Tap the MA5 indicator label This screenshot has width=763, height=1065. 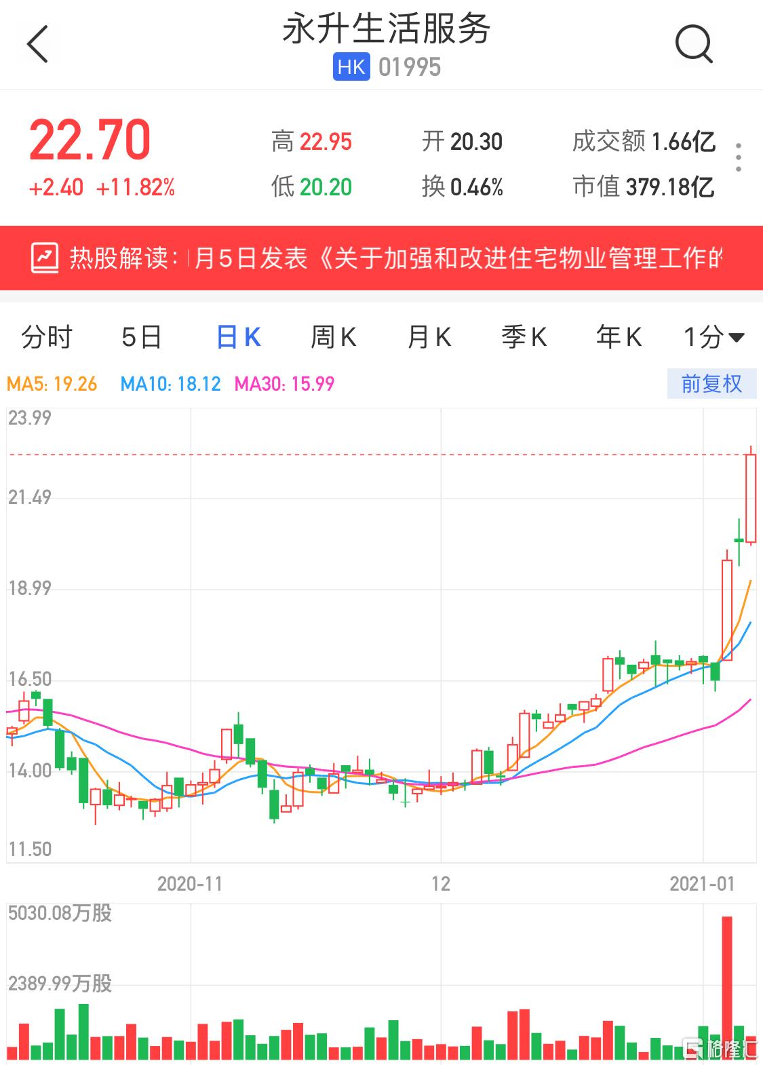pyautogui.click(x=52, y=384)
